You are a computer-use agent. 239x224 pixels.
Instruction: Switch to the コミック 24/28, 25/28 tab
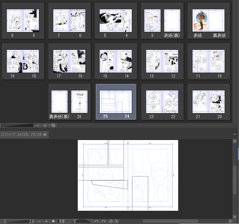click(x=21, y=134)
